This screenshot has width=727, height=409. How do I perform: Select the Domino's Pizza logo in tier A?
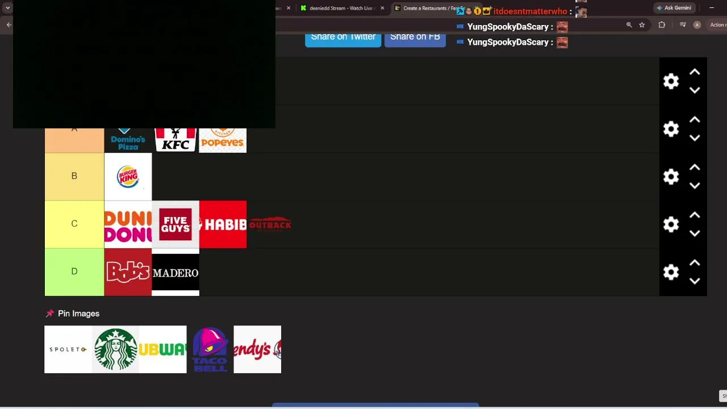click(x=128, y=140)
